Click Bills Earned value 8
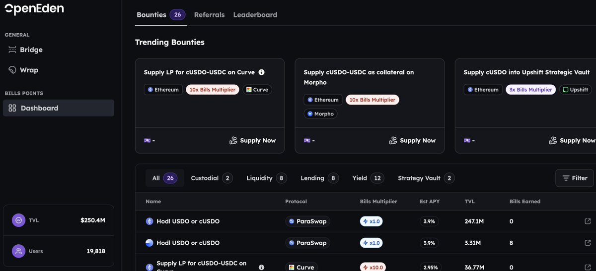 click(512, 243)
